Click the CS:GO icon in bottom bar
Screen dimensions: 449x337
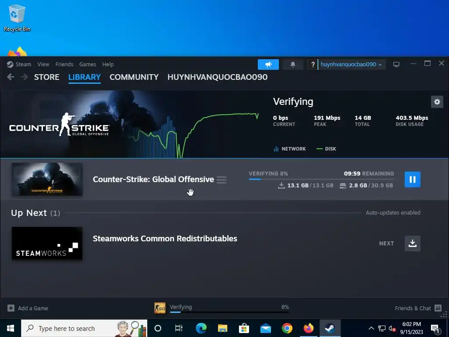click(160, 308)
